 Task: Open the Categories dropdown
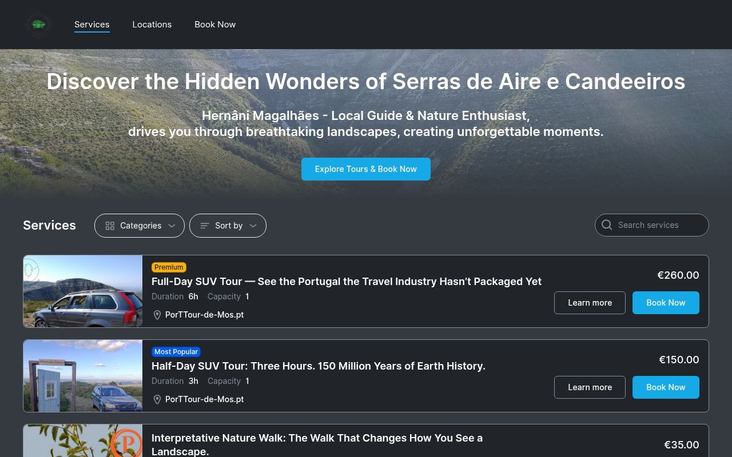(140, 226)
